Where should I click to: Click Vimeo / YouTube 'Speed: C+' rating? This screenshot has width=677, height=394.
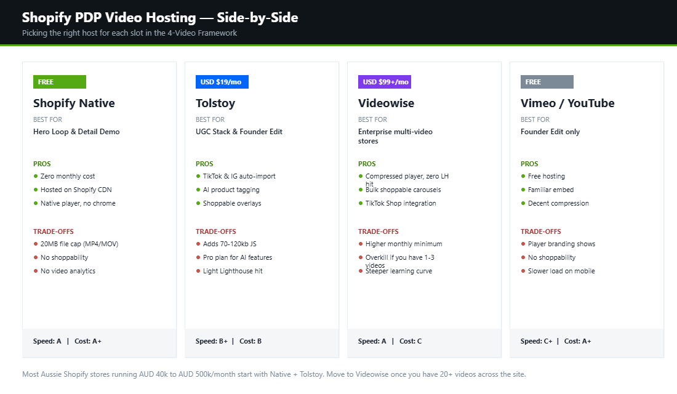(x=536, y=341)
